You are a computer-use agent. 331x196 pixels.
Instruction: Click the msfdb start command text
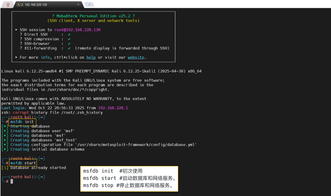[23, 163]
